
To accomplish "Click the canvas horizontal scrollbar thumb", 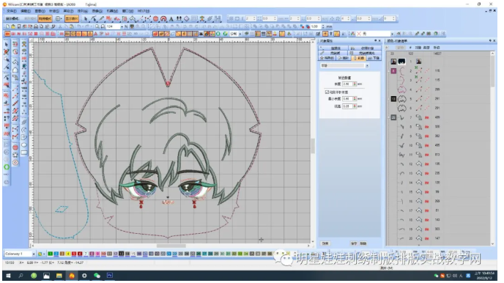I will point(171,246).
